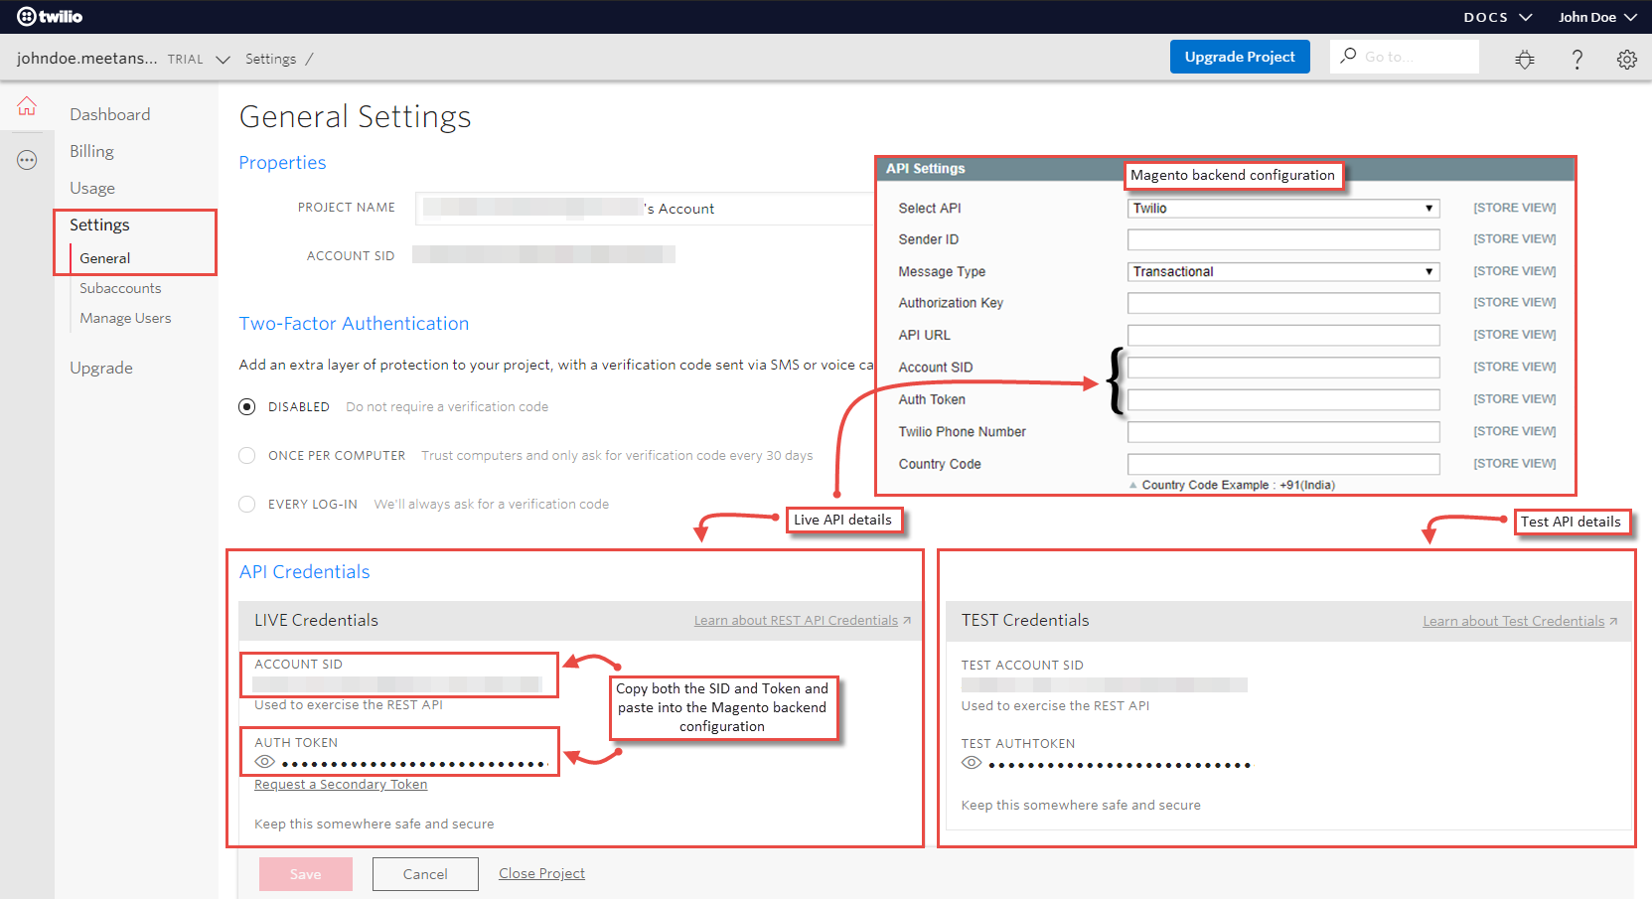Click the blurred live Account SID value
The image size is (1652, 899).
(x=397, y=684)
